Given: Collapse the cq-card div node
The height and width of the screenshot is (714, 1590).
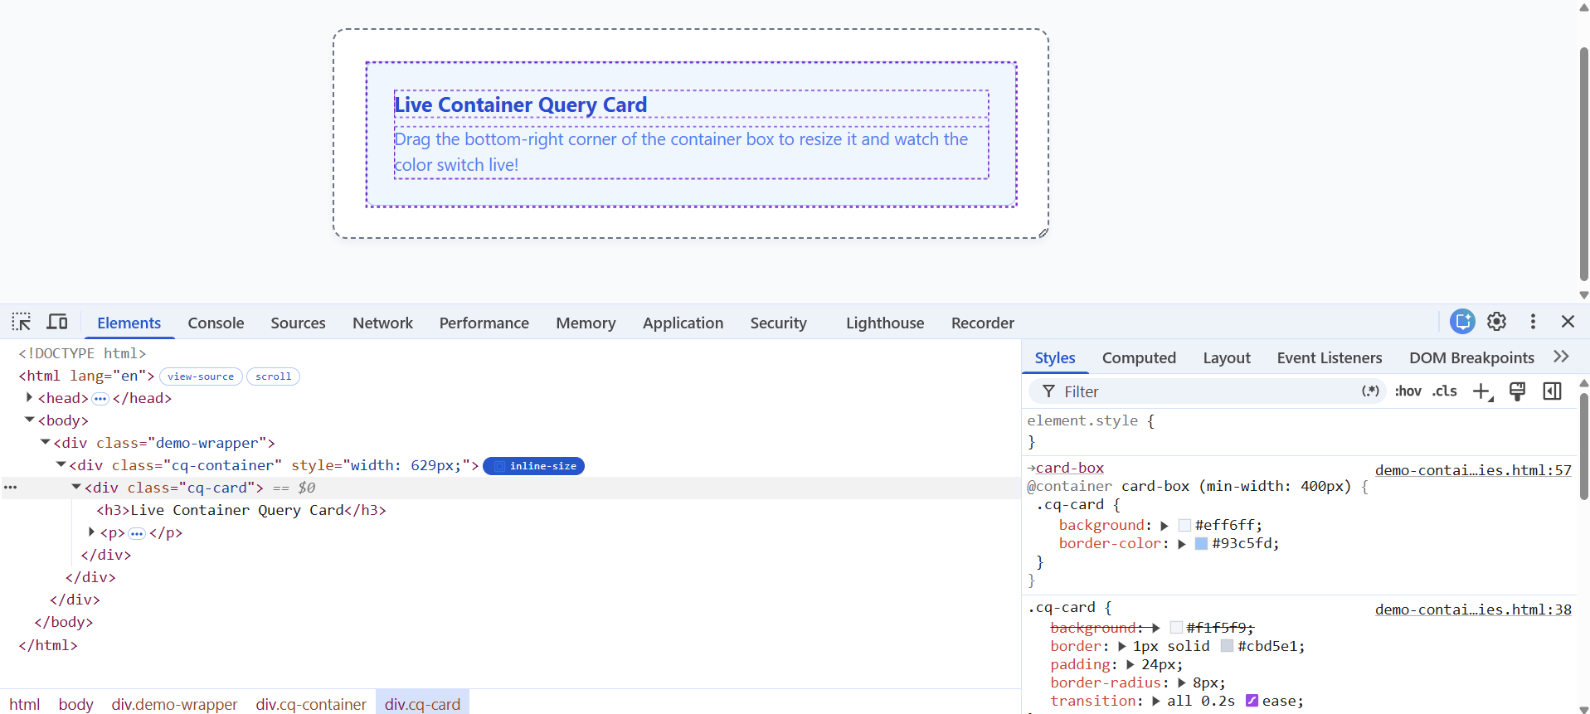Looking at the screenshot, I should [75, 488].
